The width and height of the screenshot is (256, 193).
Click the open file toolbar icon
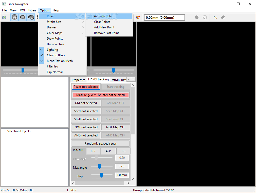pyautogui.click(x=4, y=17)
